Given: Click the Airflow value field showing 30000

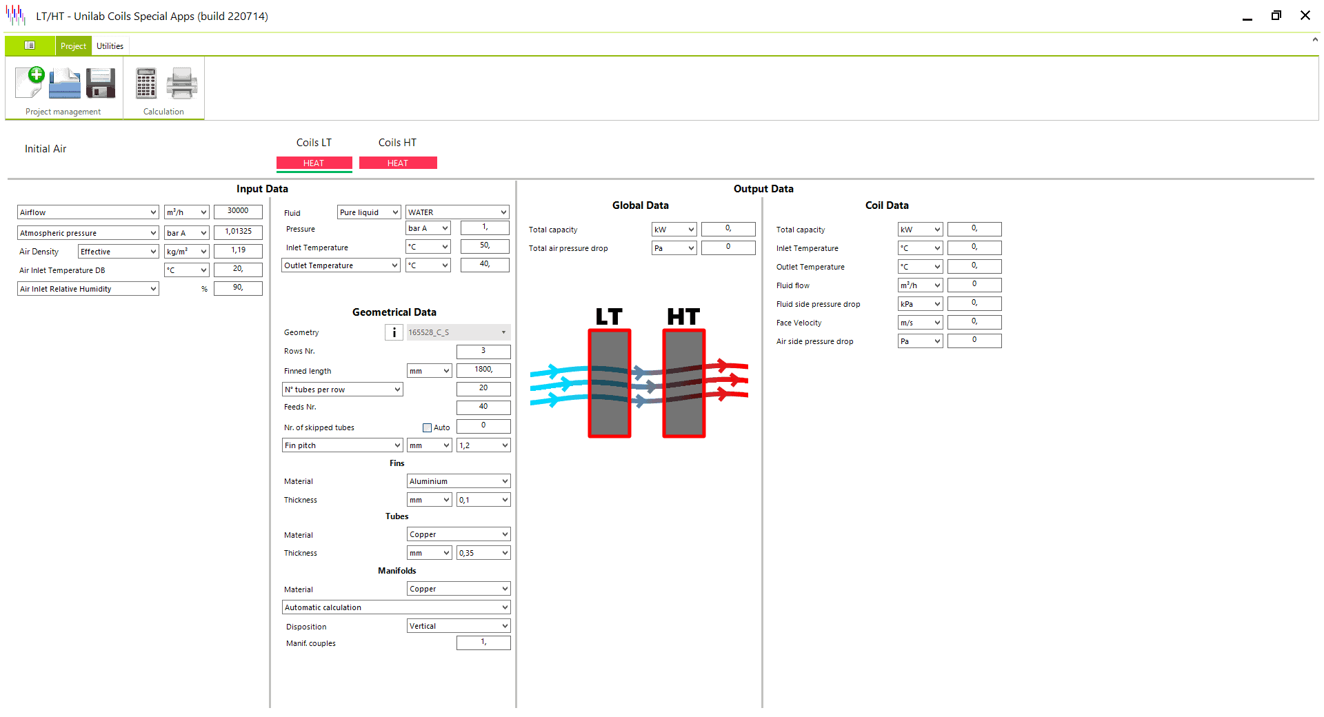Looking at the screenshot, I should coord(238,212).
